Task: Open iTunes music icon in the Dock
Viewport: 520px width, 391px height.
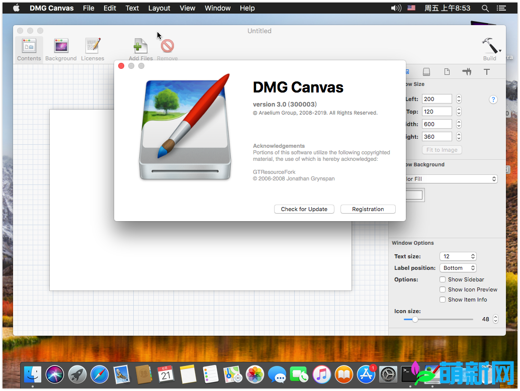Action: 322,374
